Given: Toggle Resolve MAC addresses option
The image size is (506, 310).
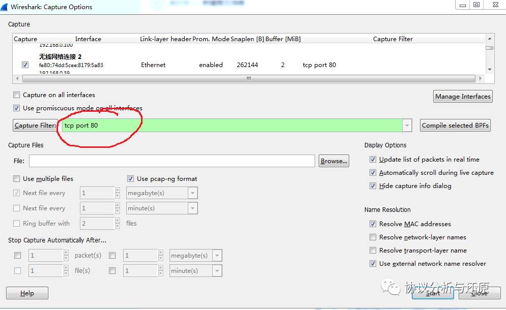Looking at the screenshot, I should click(x=373, y=224).
